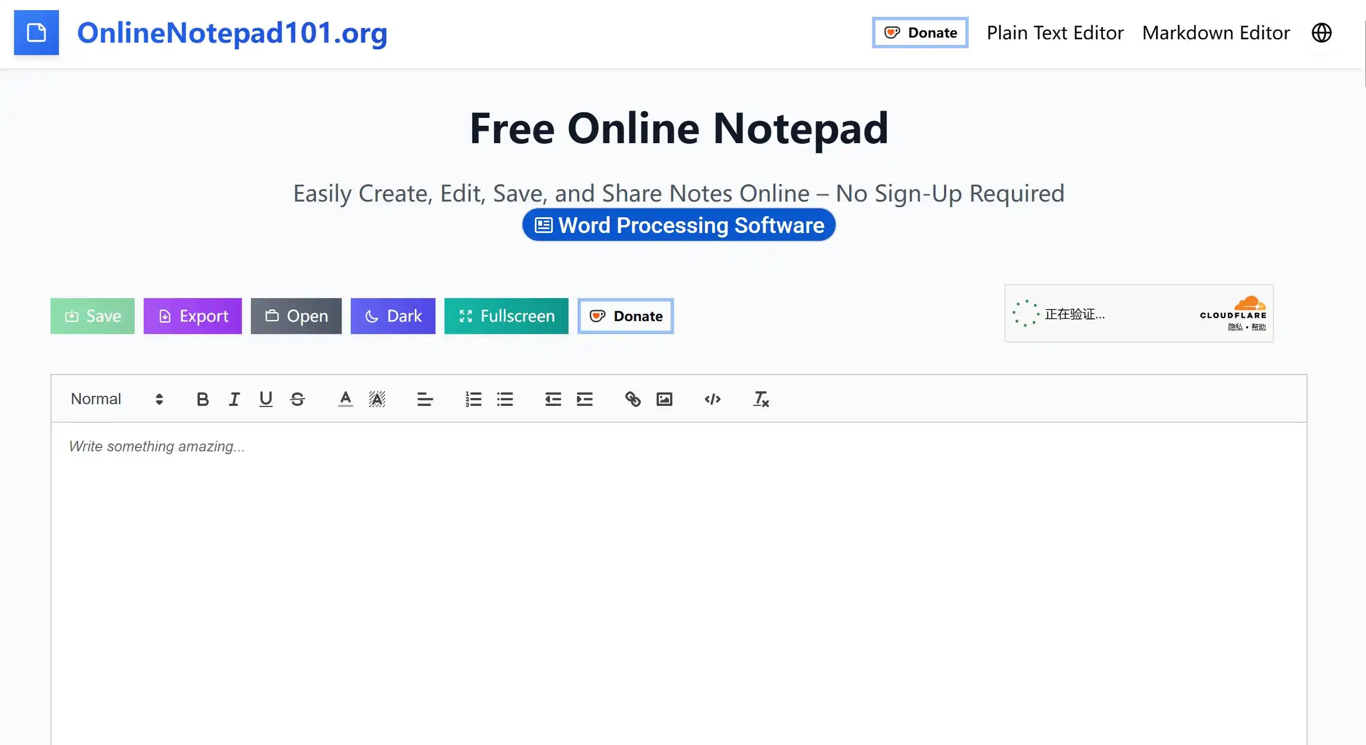Open the Plain Text Editor
Screen dimensions: 1366x745
(x=1055, y=33)
